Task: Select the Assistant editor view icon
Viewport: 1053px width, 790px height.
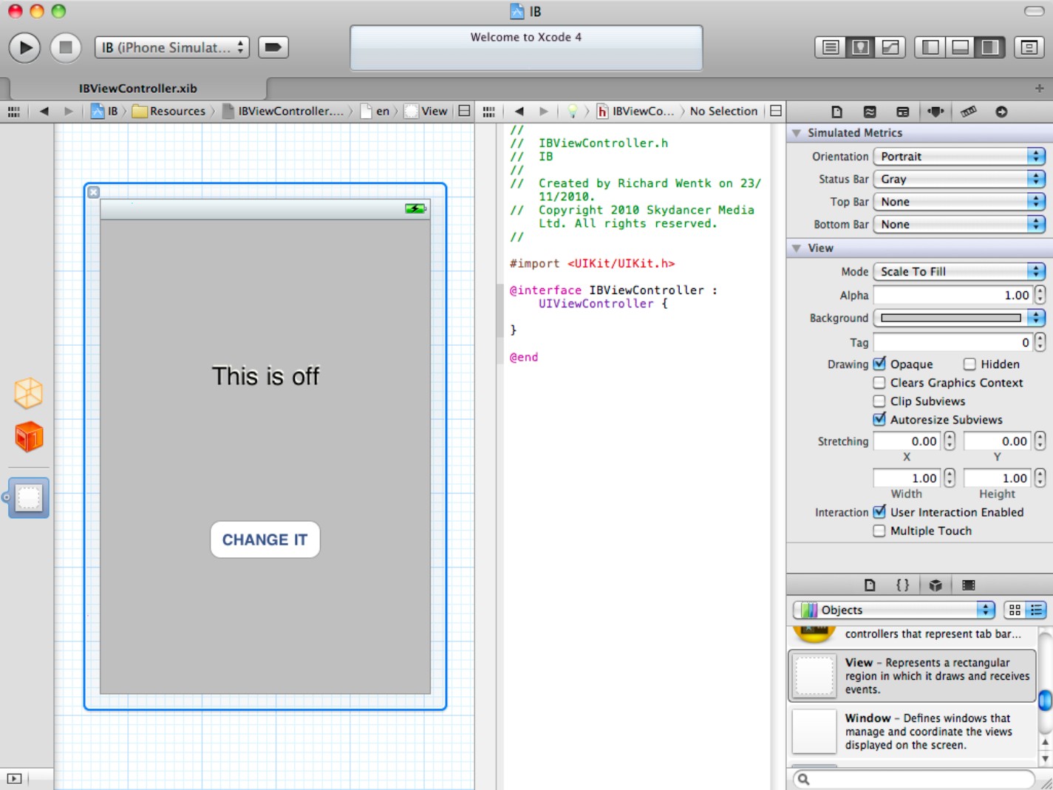Action: [x=860, y=47]
